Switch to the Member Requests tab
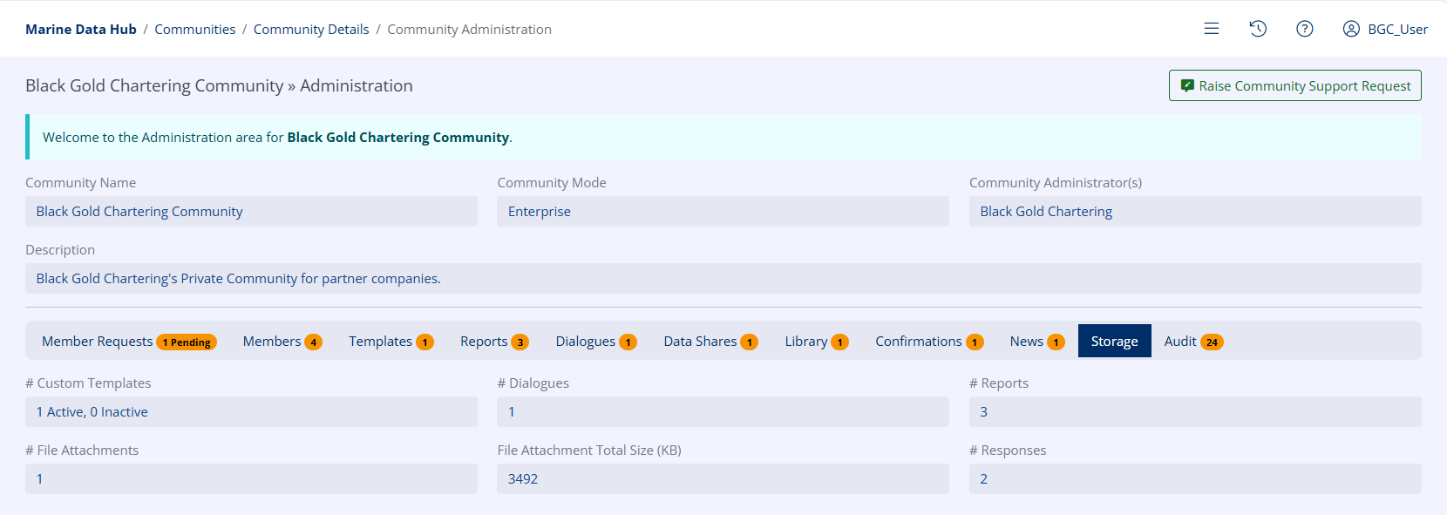1447x515 pixels. point(128,342)
